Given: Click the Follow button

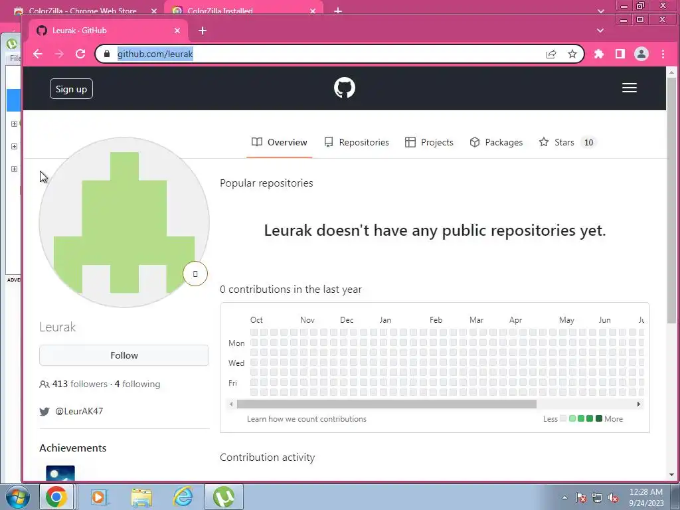Looking at the screenshot, I should [124, 355].
